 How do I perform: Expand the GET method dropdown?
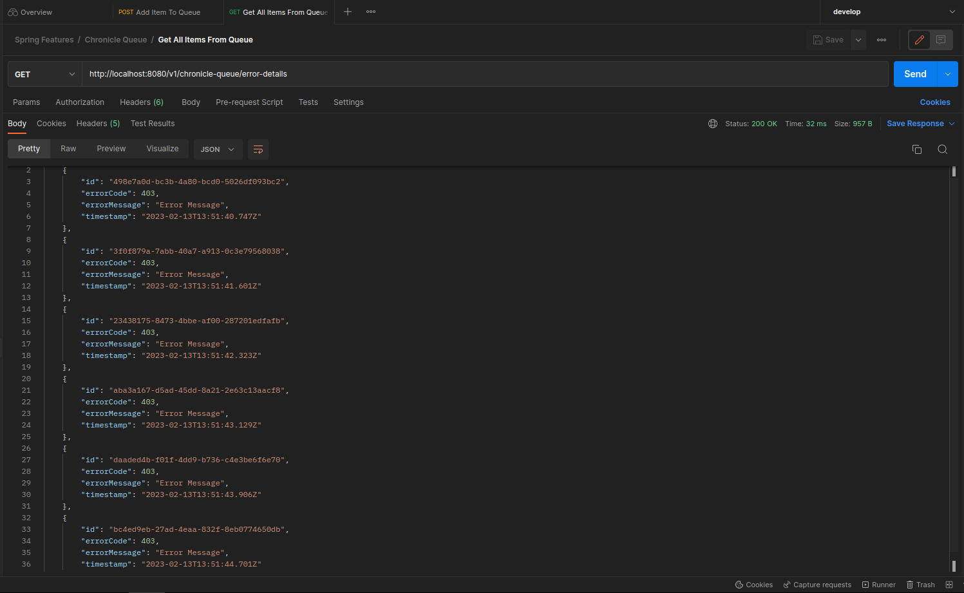coord(45,74)
